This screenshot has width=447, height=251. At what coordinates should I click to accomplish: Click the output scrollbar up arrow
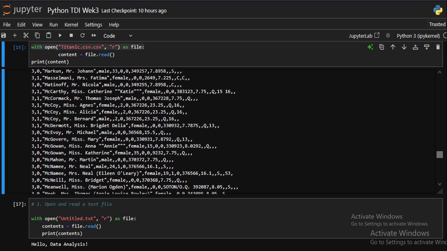click(x=440, y=73)
